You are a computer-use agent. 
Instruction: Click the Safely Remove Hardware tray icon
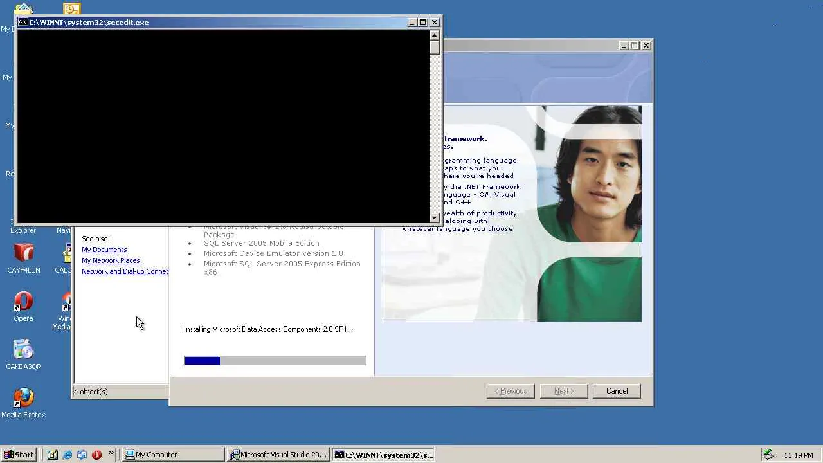768,455
